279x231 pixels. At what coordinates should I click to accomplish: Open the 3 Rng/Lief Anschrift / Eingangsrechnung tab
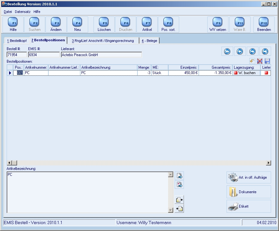pos(103,41)
